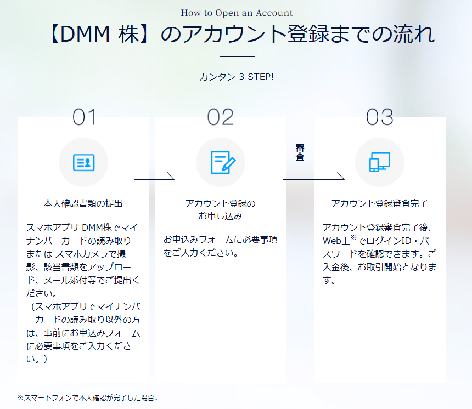Viewport: 472px width, 409px height.
Task: Click the footnote ※スマートフォンで本人確認が完了した場合。
Action: point(88,398)
